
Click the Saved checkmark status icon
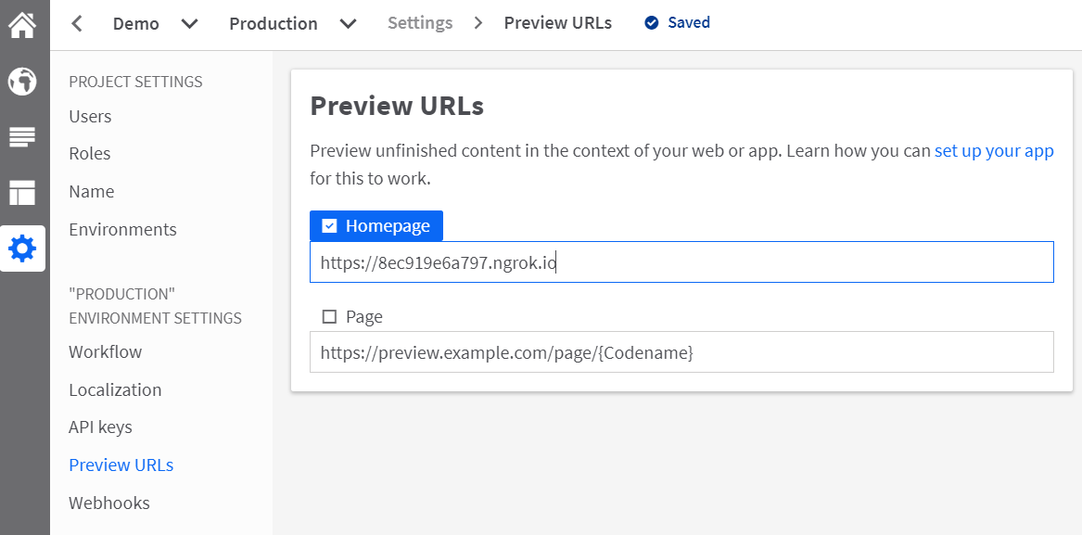click(652, 23)
